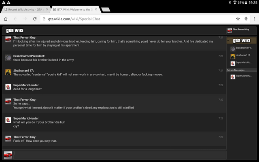259x162 pixels.
Task: Check the 51% battery indicator
Action: pos(242,2)
